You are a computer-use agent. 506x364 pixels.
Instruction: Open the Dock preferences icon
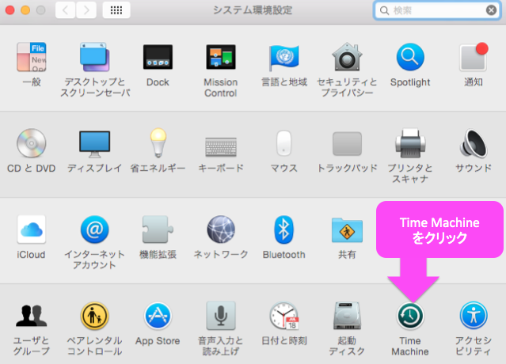pyautogui.click(x=158, y=57)
